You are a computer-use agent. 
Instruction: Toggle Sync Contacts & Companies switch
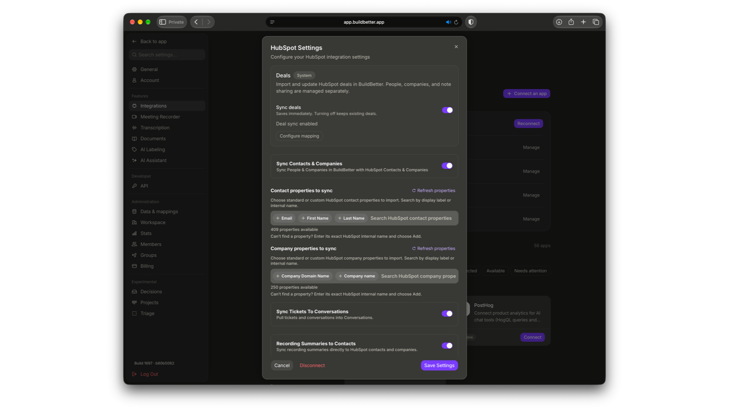[x=447, y=166]
